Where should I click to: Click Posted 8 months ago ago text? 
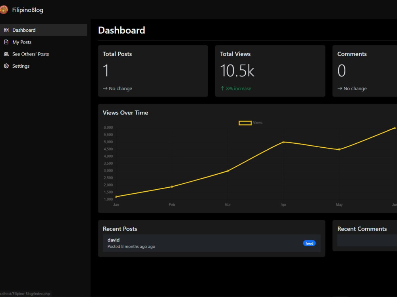tap(131, 246)
